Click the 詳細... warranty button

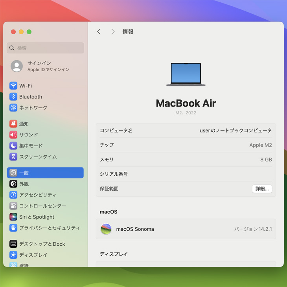(262, 189)
